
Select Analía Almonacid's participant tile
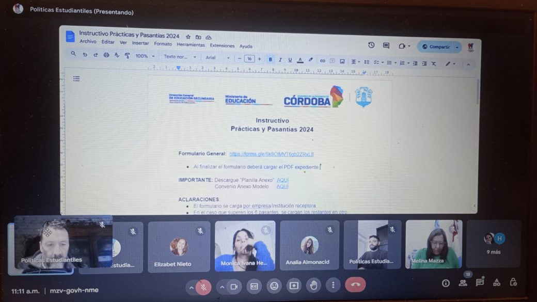(x=310, y=245)
